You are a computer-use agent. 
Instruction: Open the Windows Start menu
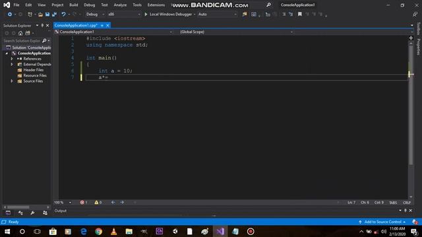click(x=7, y=231)
